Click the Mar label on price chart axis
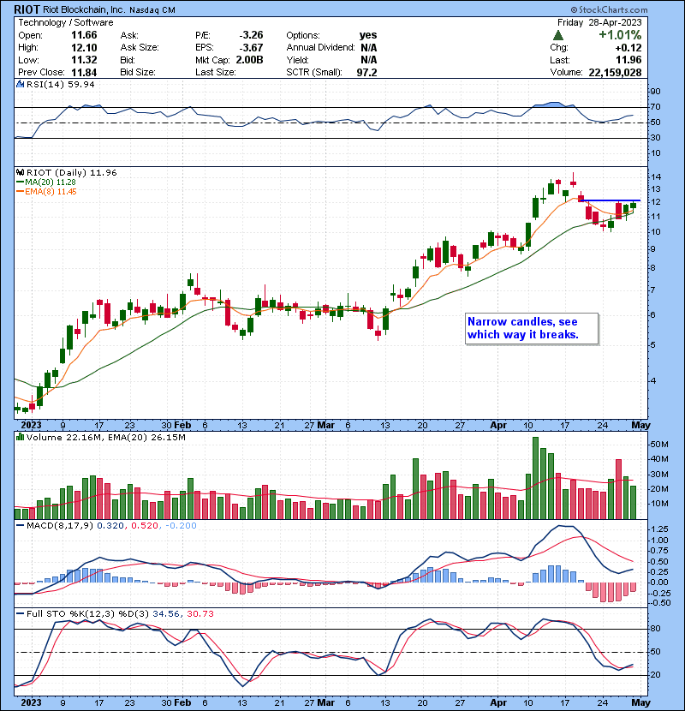The width and height of the screenshot is (685, 711). (x=325, y=426)
